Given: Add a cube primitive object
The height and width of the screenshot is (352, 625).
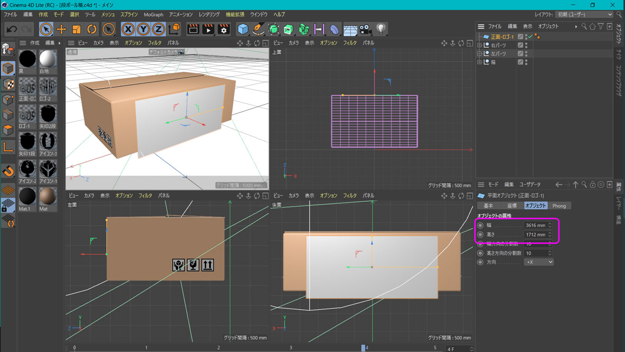Looking at the screenshot, I should pos(242,29).
